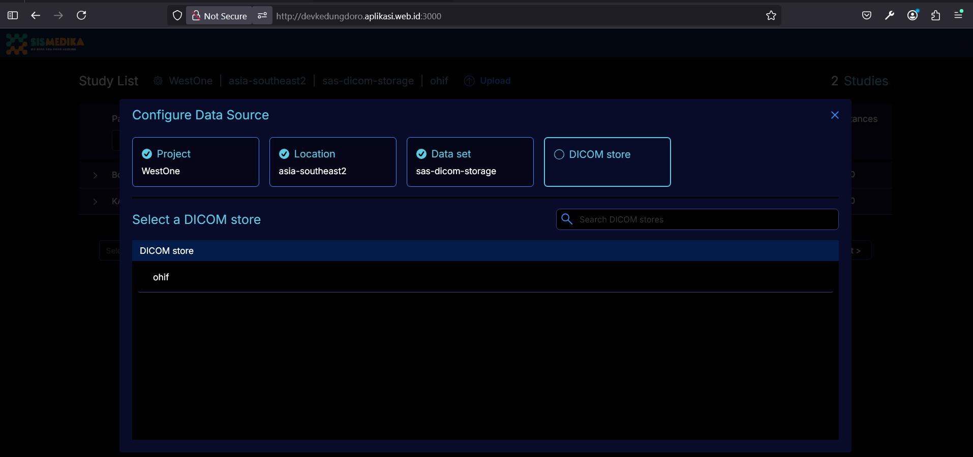The image size is (973, 457).
Task: Click WestOne in the header breadcrumb
Action: (191, 81)
